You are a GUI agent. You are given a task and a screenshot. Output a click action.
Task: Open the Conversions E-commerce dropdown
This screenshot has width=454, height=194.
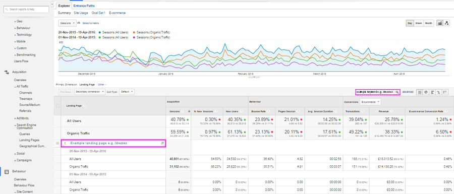[x=370, y=102]
